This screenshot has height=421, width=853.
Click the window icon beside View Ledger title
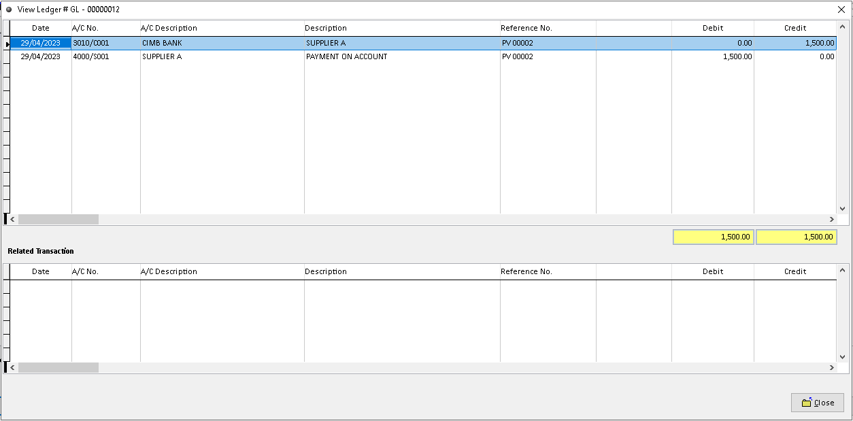coord(9,10)
